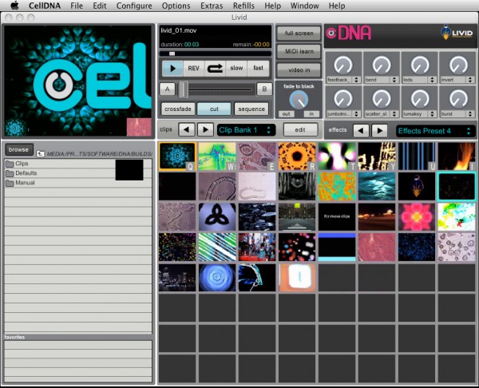Viewport: 479px width, 388px height.
Task: Open the Apple menu
Action: 14,6
